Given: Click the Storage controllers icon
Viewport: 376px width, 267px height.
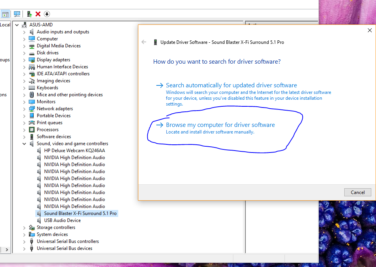Looking at the screenshot, I should coord(32,227).
